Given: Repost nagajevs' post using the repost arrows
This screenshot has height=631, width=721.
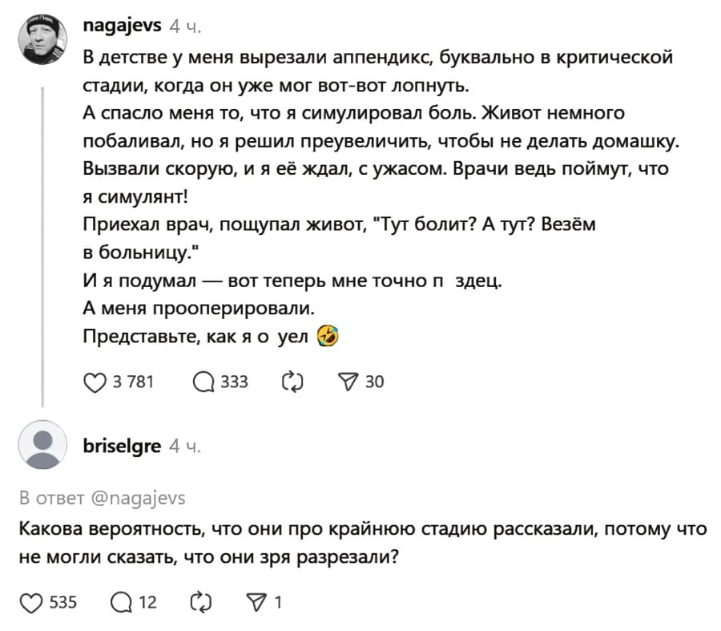Looking at the screenshot, I should click(x=292, y=382).
